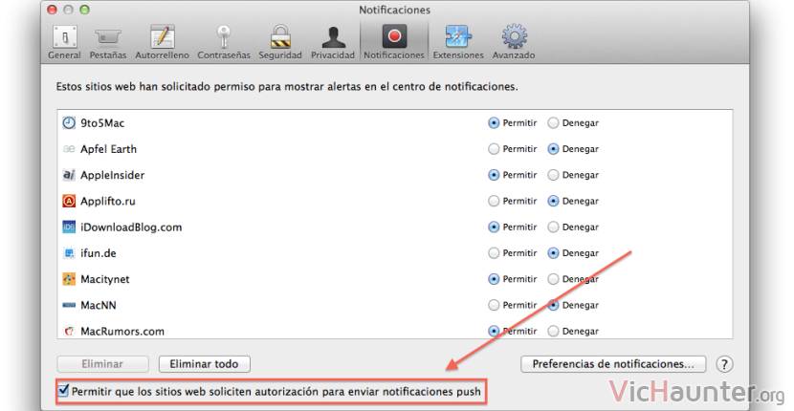This screenshot has height=411, width=794.
Task: Select Denegar for Applifto.ru
Action: click(553, 201)
